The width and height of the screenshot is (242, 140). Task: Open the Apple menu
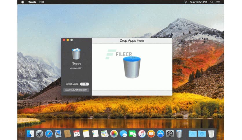click(x=23, y=2)
